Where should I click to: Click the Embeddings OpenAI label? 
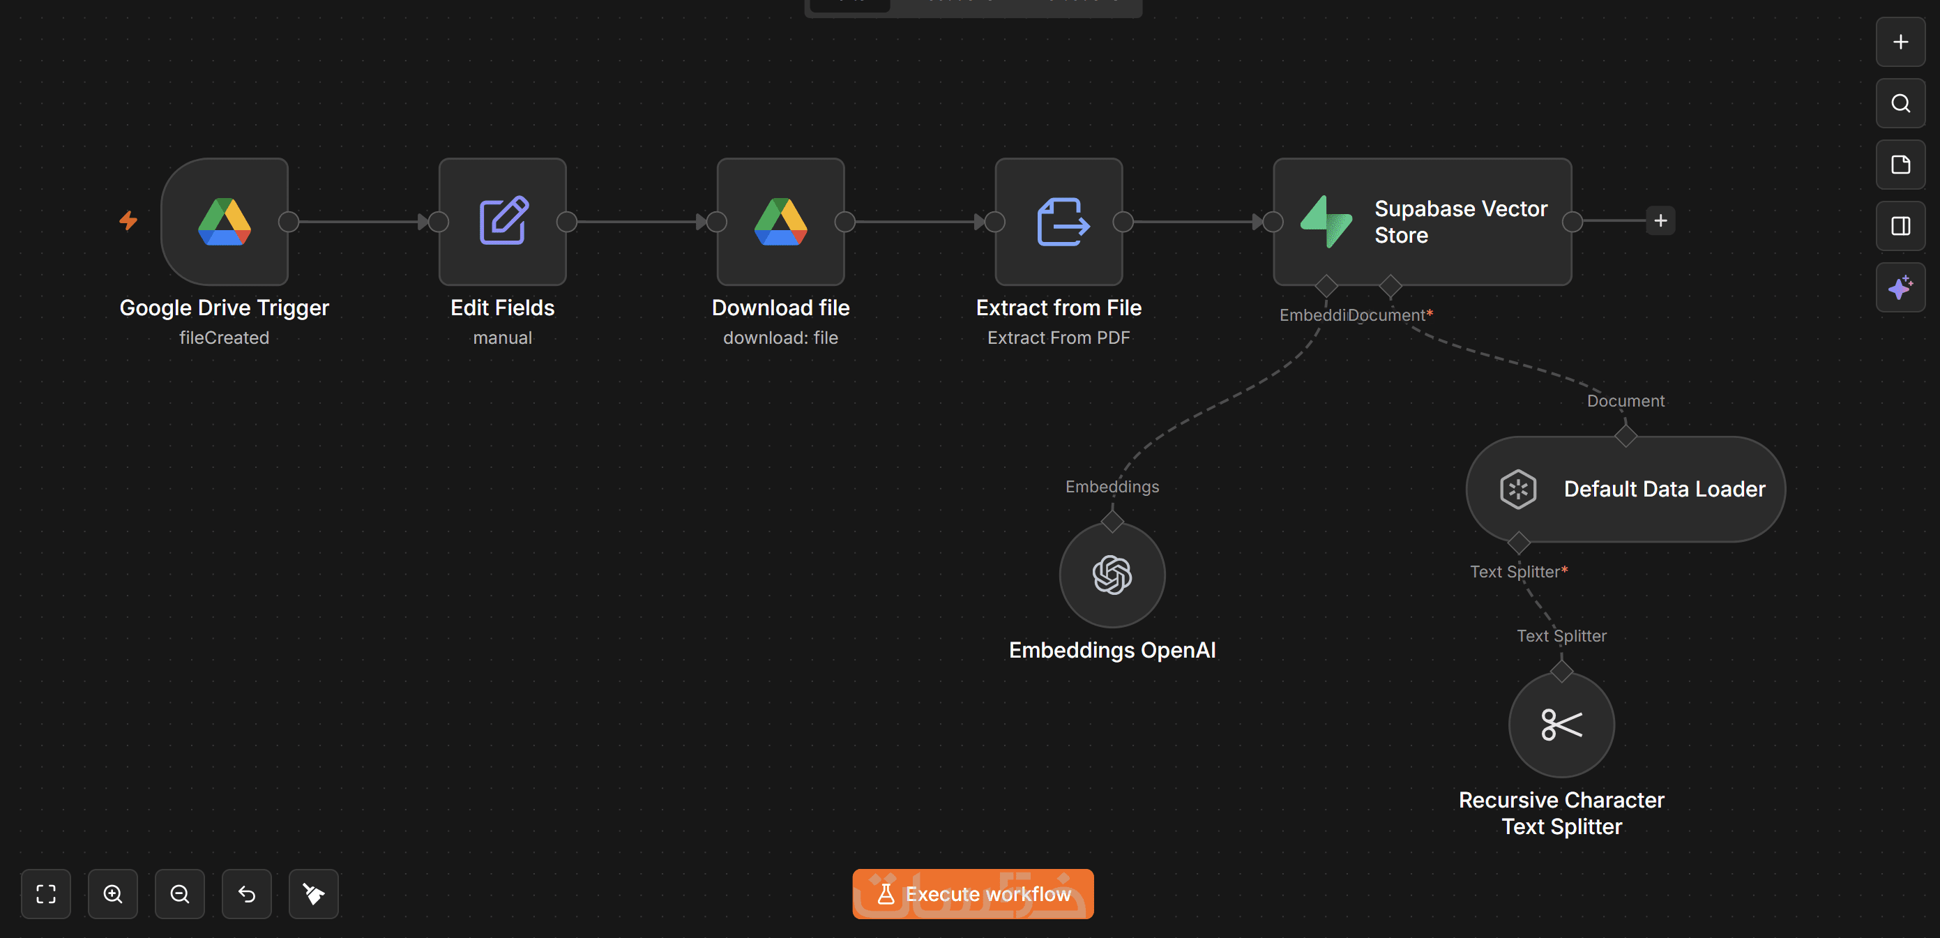[1112, 650]
